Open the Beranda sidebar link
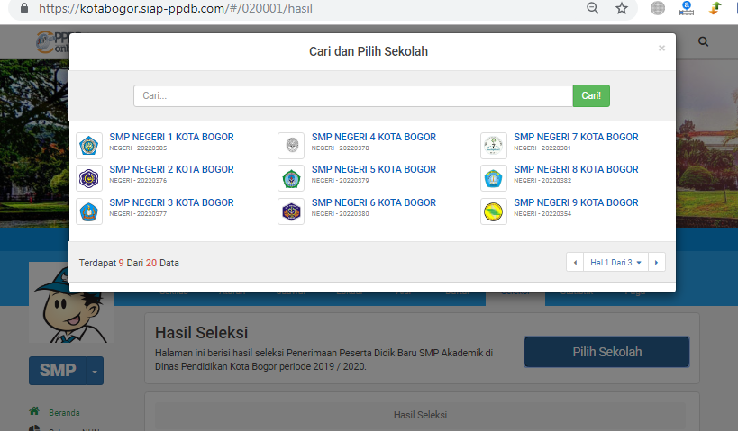Image resolution: width=738 pixels, height=431 pixels. coord(64,412)
